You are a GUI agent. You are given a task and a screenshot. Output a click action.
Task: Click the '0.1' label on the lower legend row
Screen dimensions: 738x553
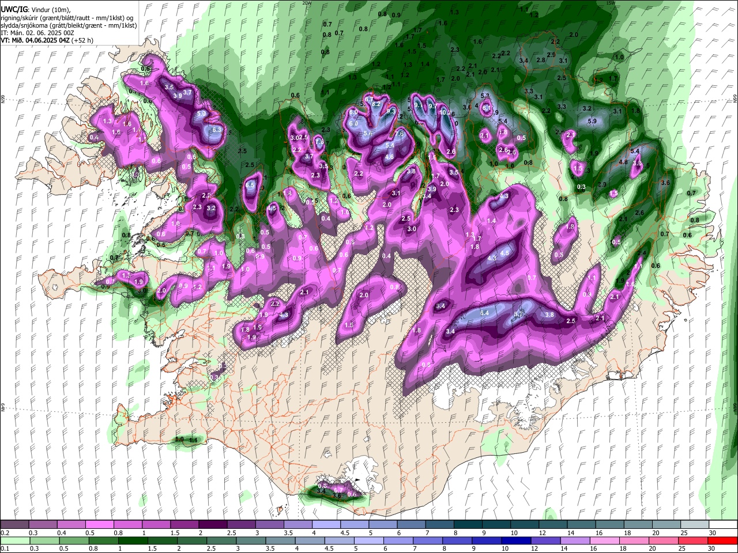pos(5,548)
